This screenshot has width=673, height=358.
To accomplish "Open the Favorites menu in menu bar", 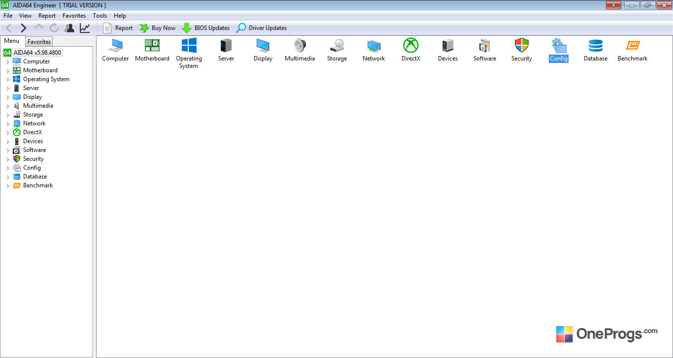I will pyautogui.click(x=74, y=16).
